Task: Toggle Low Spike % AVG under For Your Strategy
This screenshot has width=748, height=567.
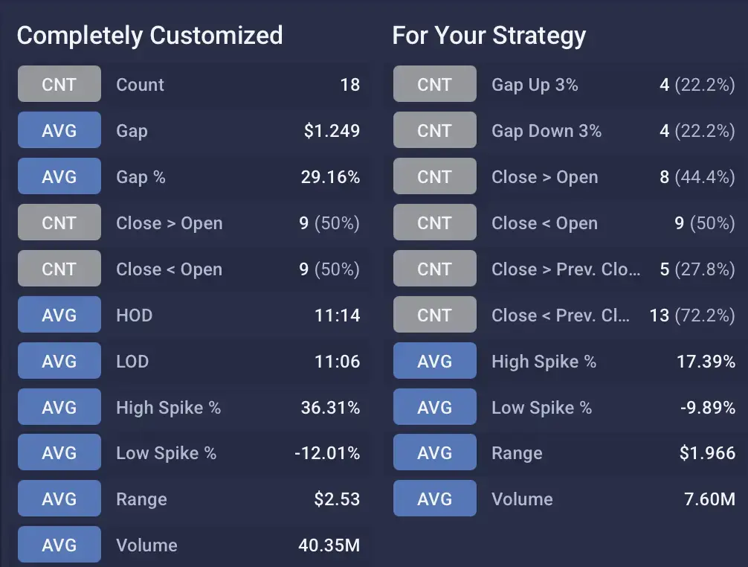Action: click(435, 407)
